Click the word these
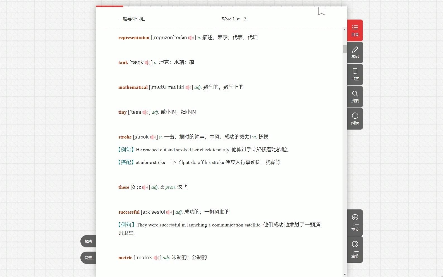443x277 pixels. coord(124,187)
